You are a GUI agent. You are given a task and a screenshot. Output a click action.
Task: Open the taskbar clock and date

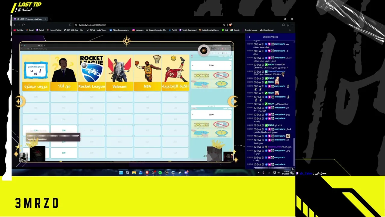pyautogui.click(x=285, y=173)
